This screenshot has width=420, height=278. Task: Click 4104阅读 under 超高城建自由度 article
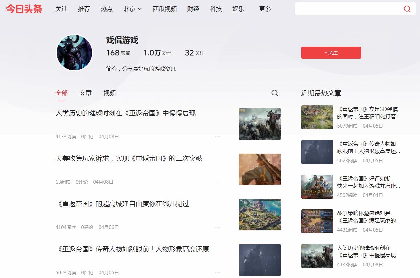point(66,227)
